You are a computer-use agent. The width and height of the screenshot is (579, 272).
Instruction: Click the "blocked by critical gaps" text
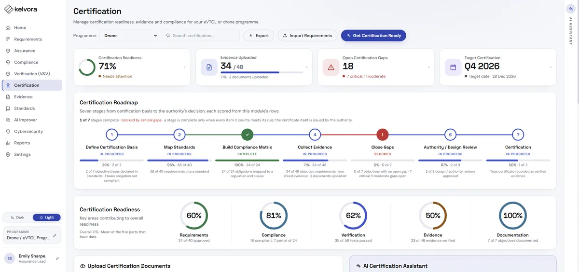point(140,120)
